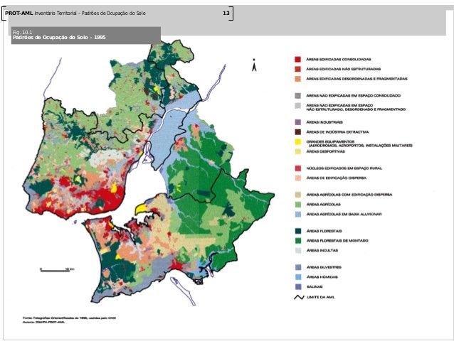Click the pink Edificação Dispersa swatch
This screenshot has width=454, height=346.
pyautogui.click(x=297, y=178)
